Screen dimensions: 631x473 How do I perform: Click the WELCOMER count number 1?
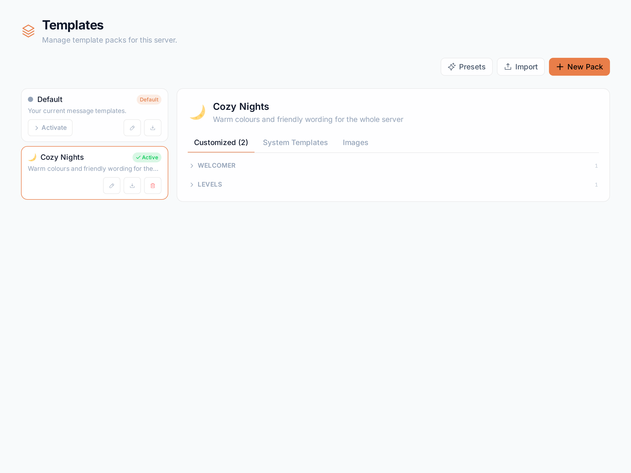596,166
